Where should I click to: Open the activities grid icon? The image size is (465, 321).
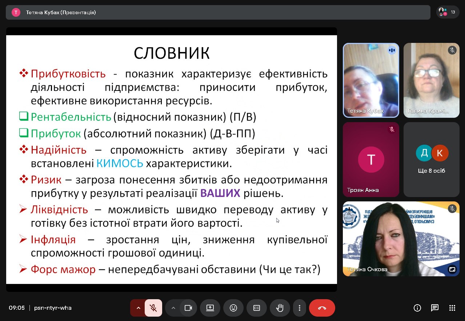coord(452,308)
